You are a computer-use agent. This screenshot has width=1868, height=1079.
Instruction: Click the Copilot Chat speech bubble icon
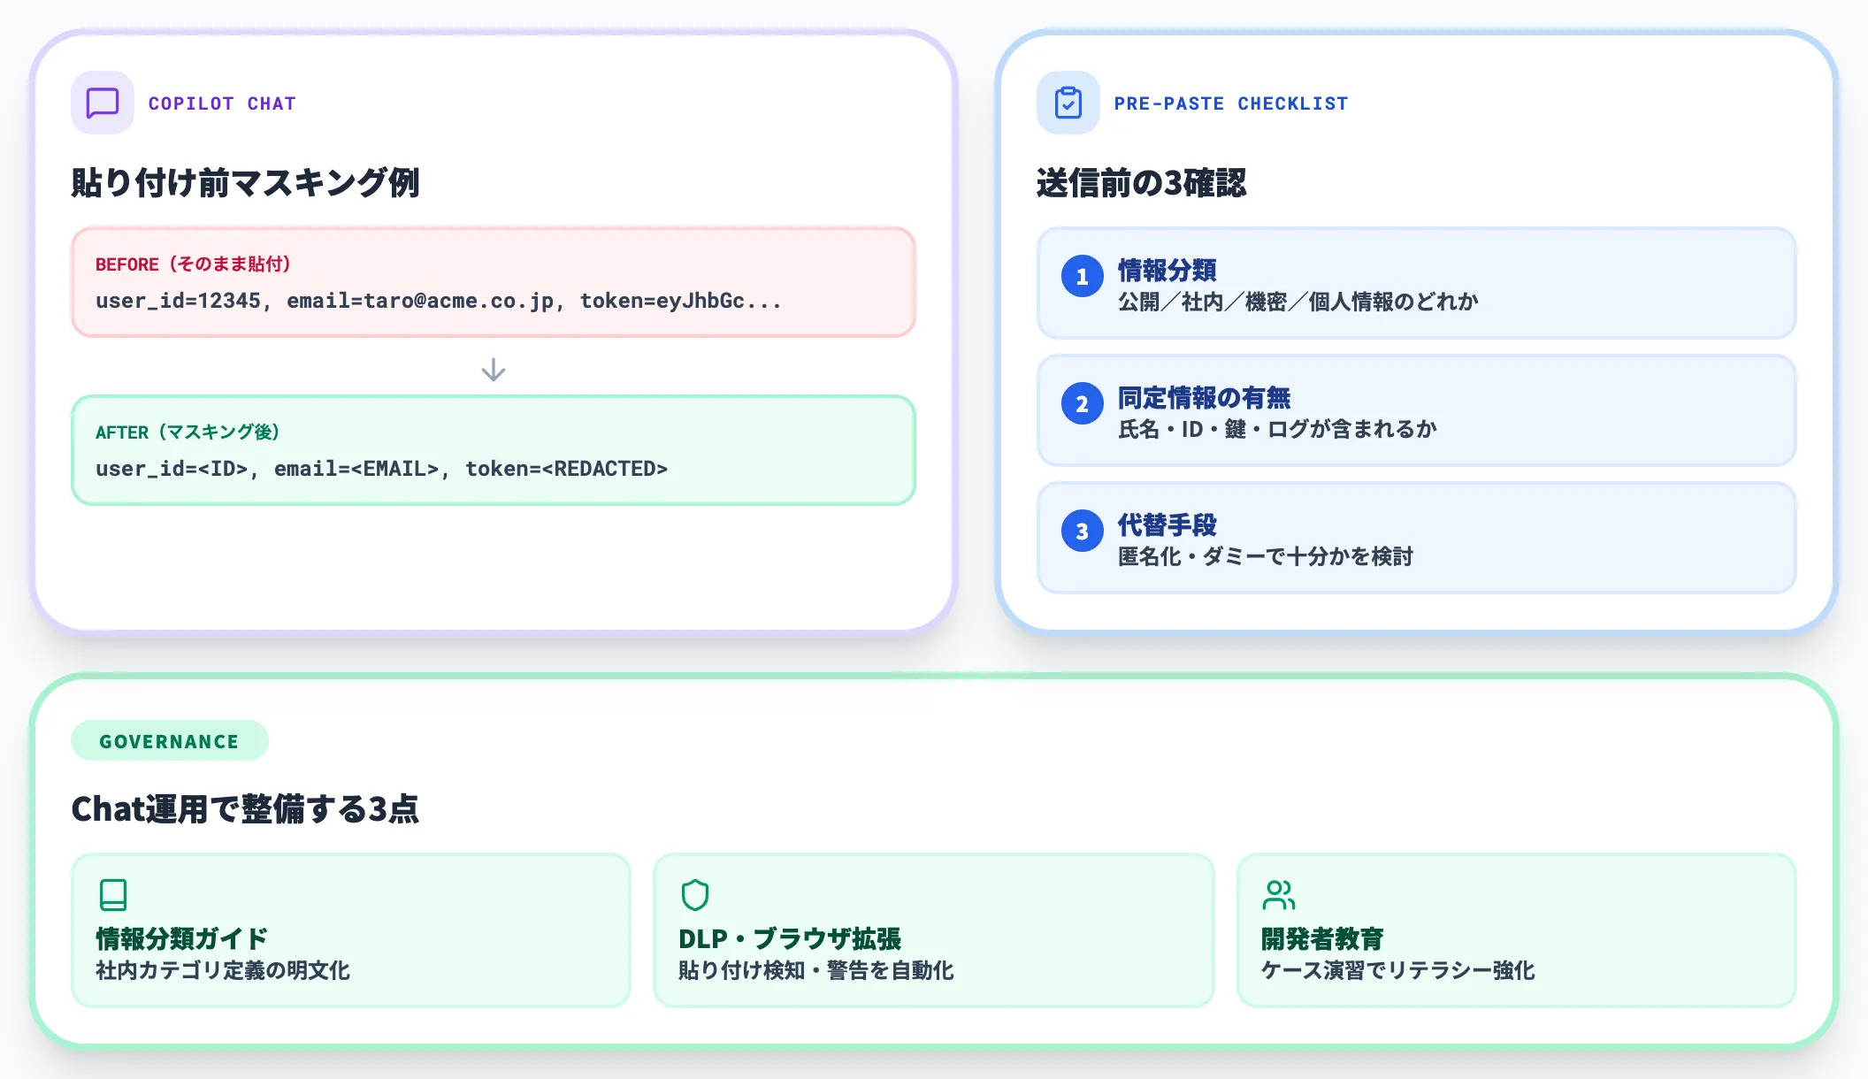[x=101, y=103]
